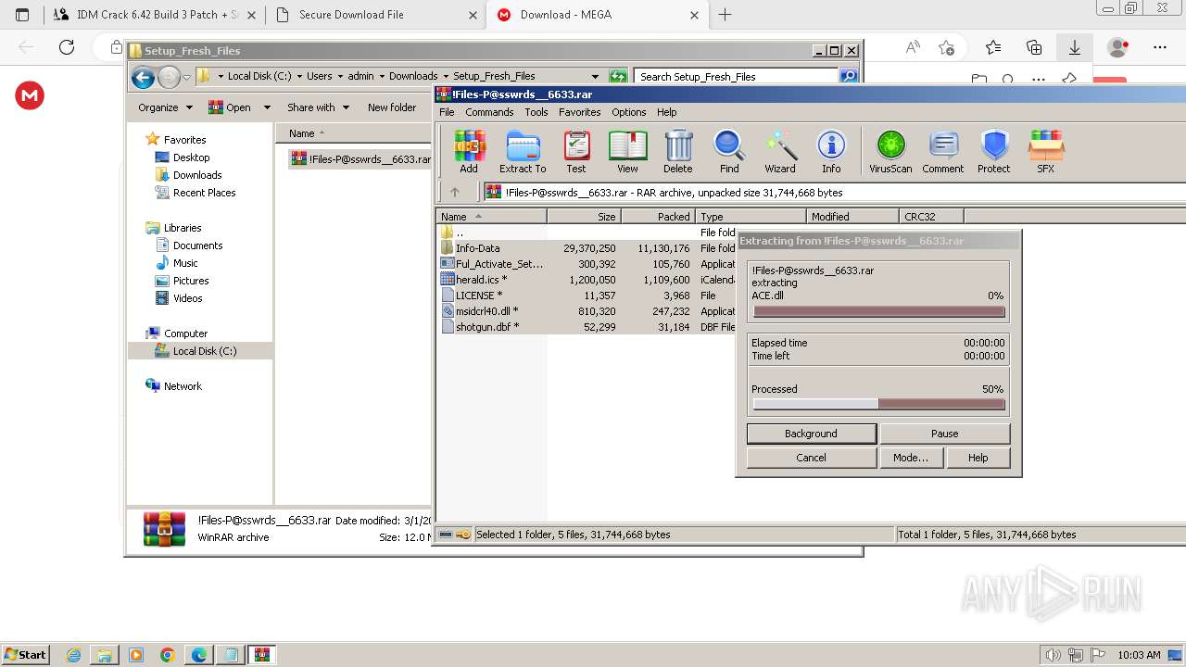Open the Info toolbar icon
Viewport: 1186px width, 667px height.
pyautogui.click(x=831, y=152)
